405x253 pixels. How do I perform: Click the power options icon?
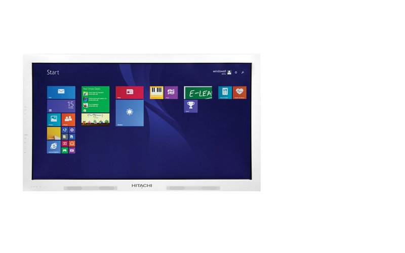[236, 72]
